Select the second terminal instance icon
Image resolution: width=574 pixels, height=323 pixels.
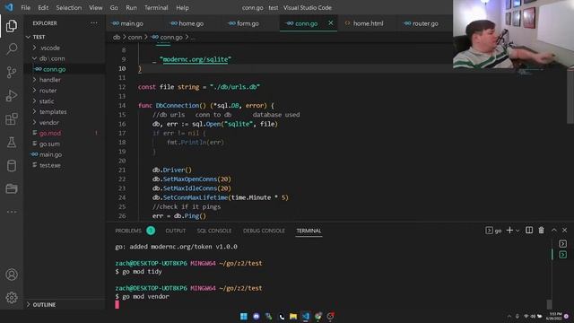click(x=562, y=255)
